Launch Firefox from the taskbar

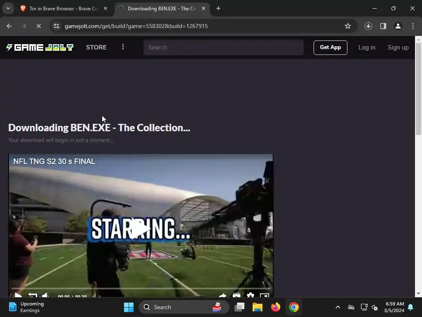pyautogui.click(x=275, y=307)
